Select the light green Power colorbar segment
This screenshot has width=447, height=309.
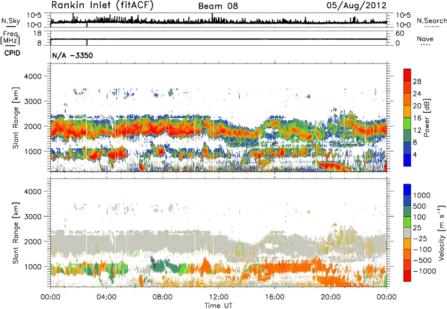407,124
